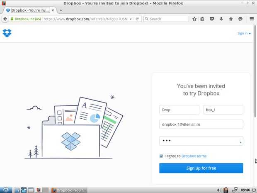Switch to the Dropbox window taskbar button
The image size is (257, 193).
coord(69,190)
